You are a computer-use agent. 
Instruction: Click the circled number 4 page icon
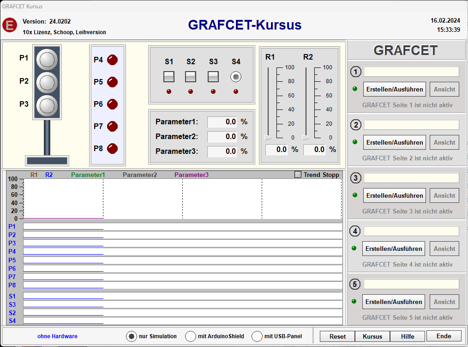click(355, 231)
